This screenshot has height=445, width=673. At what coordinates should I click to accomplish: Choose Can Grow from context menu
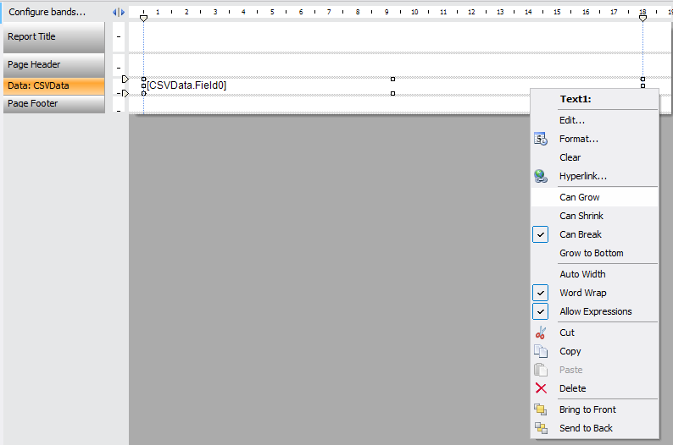[580, 197]
